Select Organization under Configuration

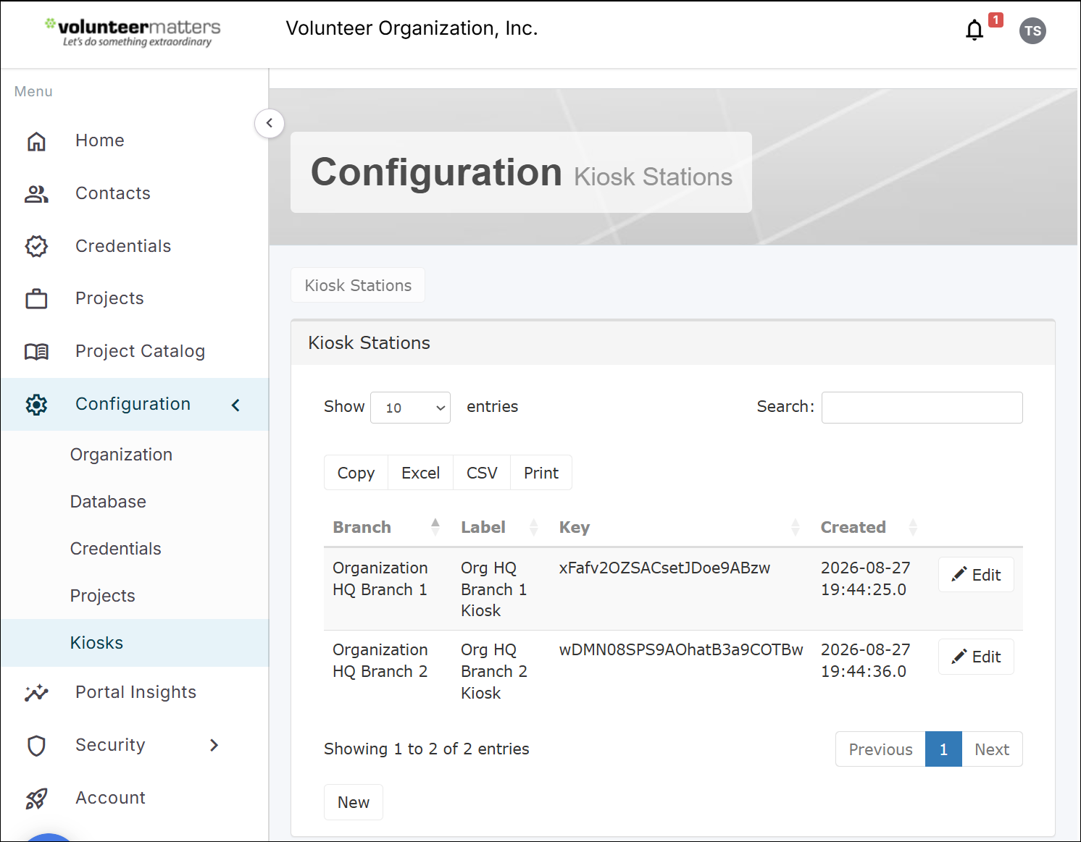122,455
